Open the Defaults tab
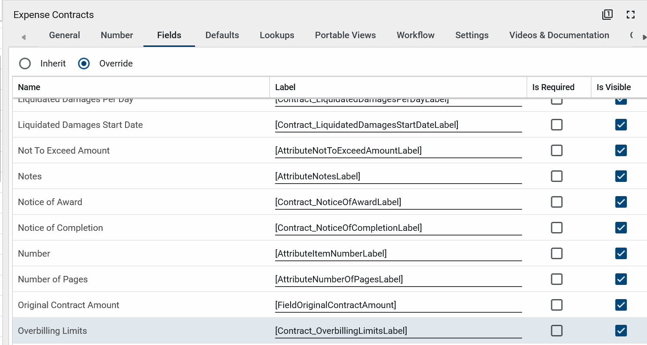The width and height of the screenshot is (647, 345). pos(222,35)
